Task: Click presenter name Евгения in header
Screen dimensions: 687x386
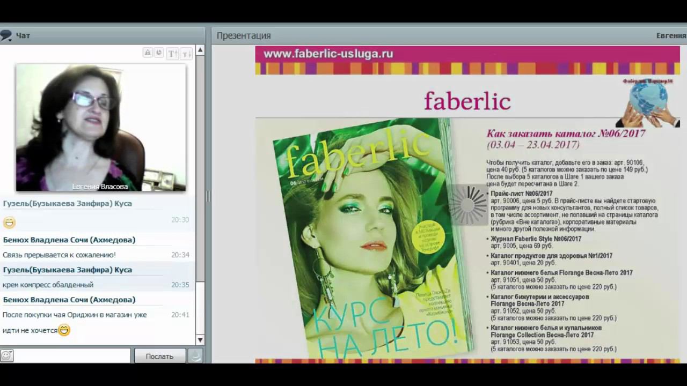Action: (x=671, y=35)
